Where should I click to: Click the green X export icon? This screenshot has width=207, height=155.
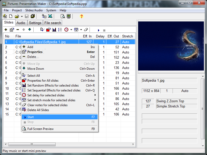[50, 16]
